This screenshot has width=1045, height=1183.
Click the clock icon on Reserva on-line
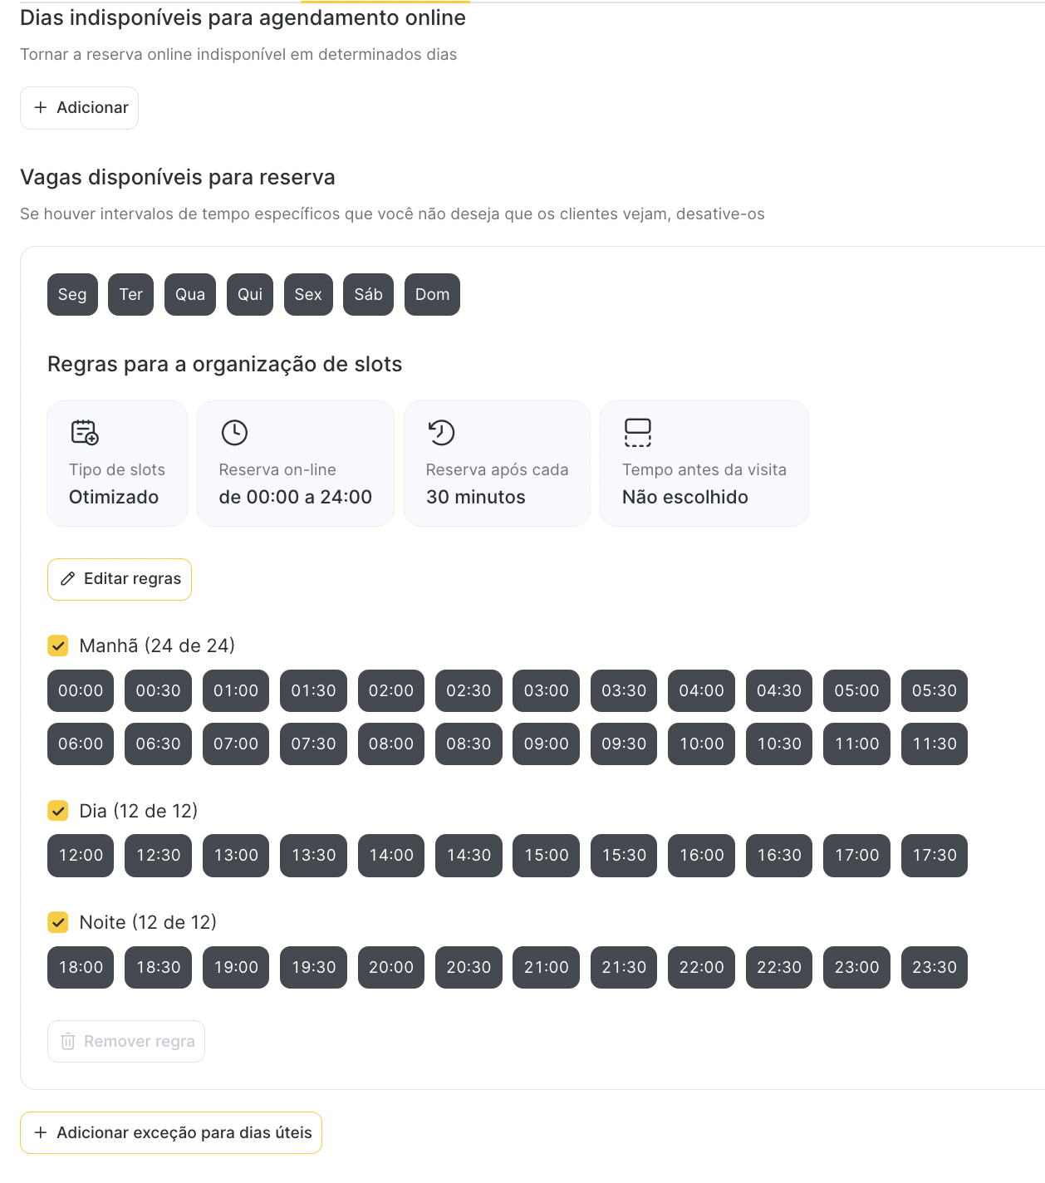pos(234,433)
